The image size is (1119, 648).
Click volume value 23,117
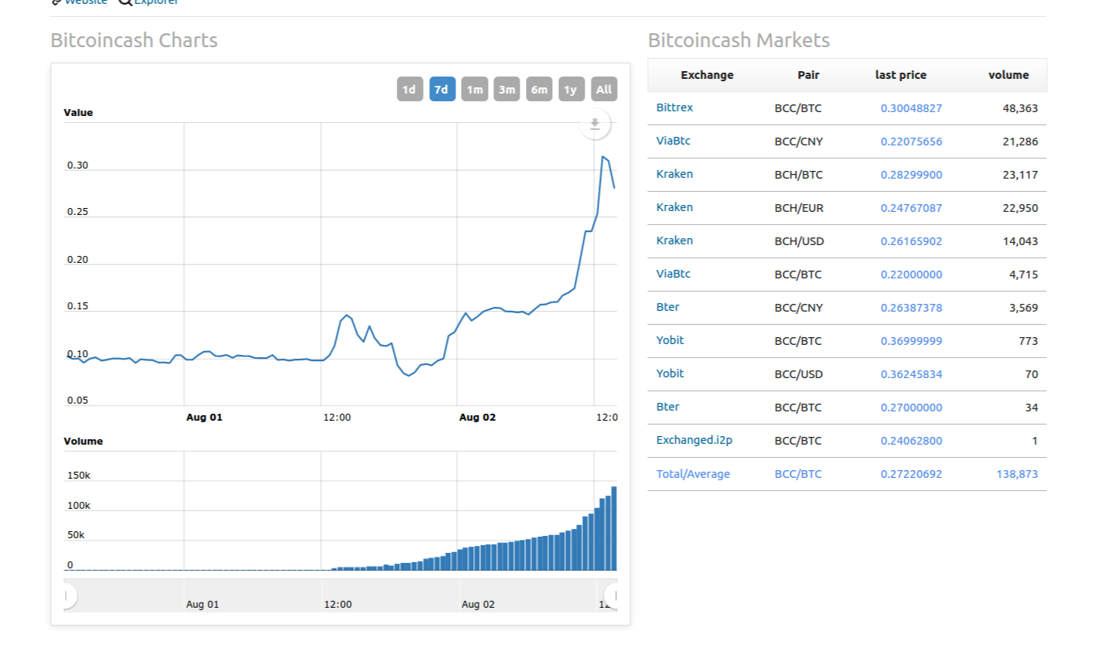(x=1020, y=175)
